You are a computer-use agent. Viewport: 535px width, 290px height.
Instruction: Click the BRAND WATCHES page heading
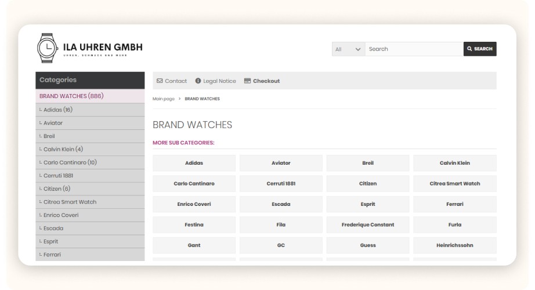click(x=193, y=125)
